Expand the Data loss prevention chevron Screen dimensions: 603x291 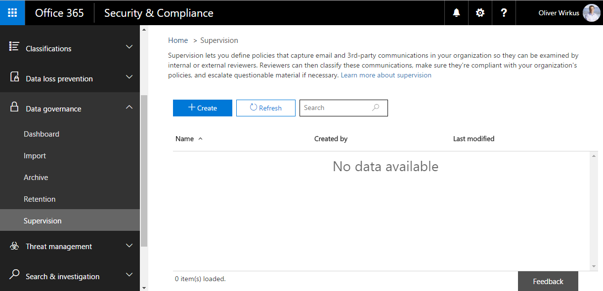[129, 77]
